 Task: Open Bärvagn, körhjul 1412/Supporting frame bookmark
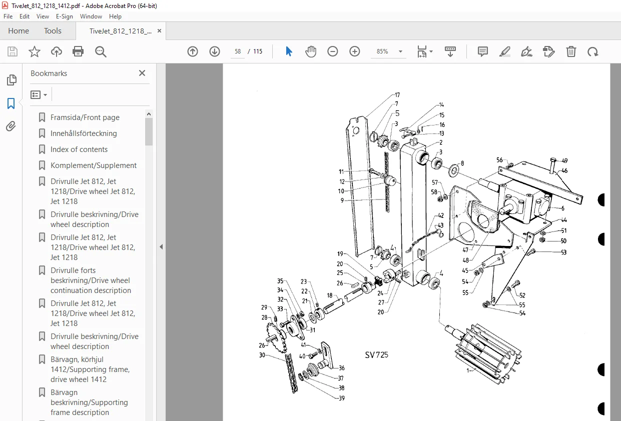coord(90,369)
